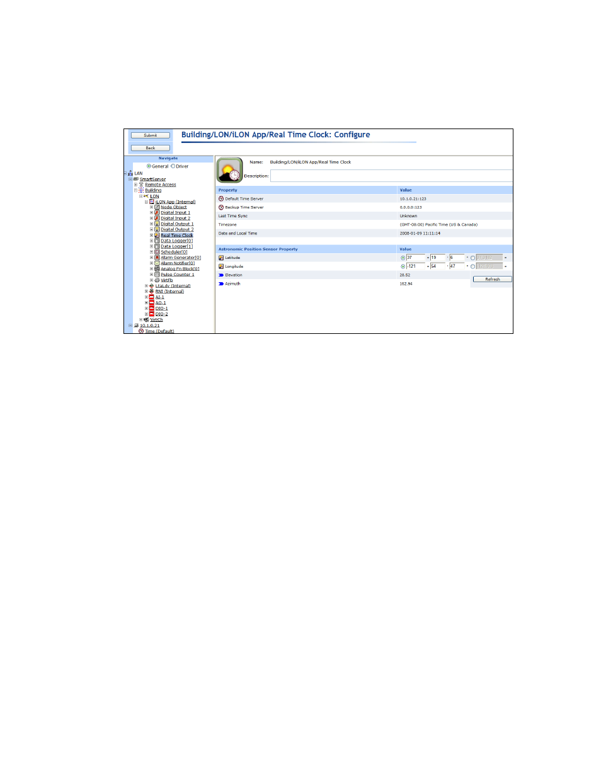Click the Digital Output 1 icon
601x778 pixels.
[x=157, y=224]
